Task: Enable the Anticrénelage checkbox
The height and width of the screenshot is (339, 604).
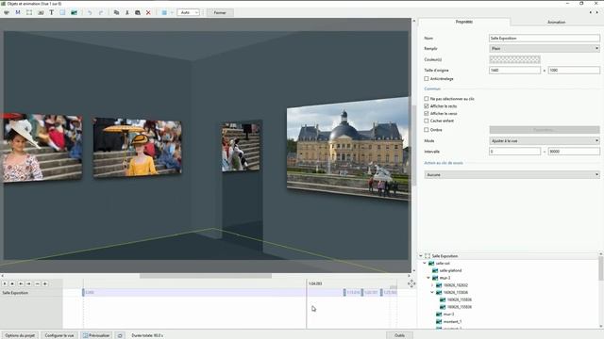Action: point(427,79)
